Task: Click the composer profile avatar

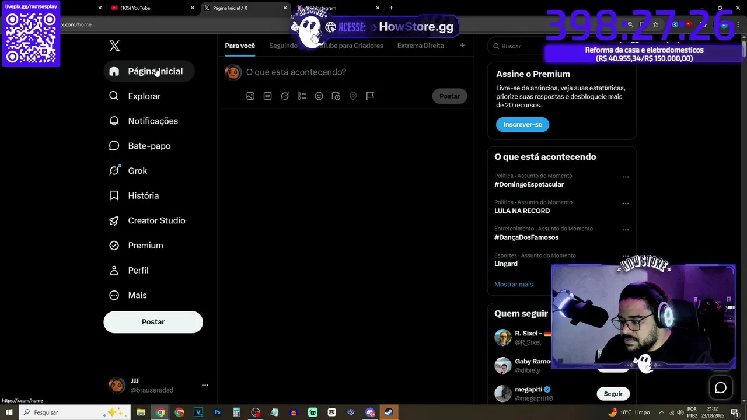Action: pos(233,72)
